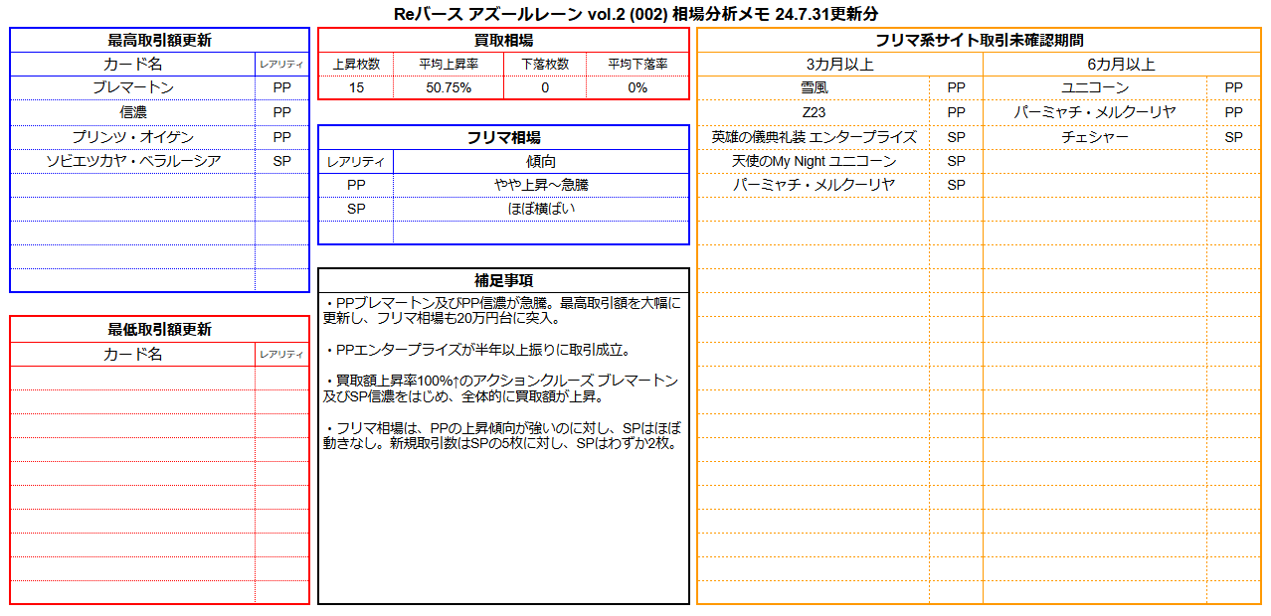The width and height of the screenshot is (1271, 616).
Task: Click カード名 header under 最高取引額更新
Action: [x=132, y=64]
